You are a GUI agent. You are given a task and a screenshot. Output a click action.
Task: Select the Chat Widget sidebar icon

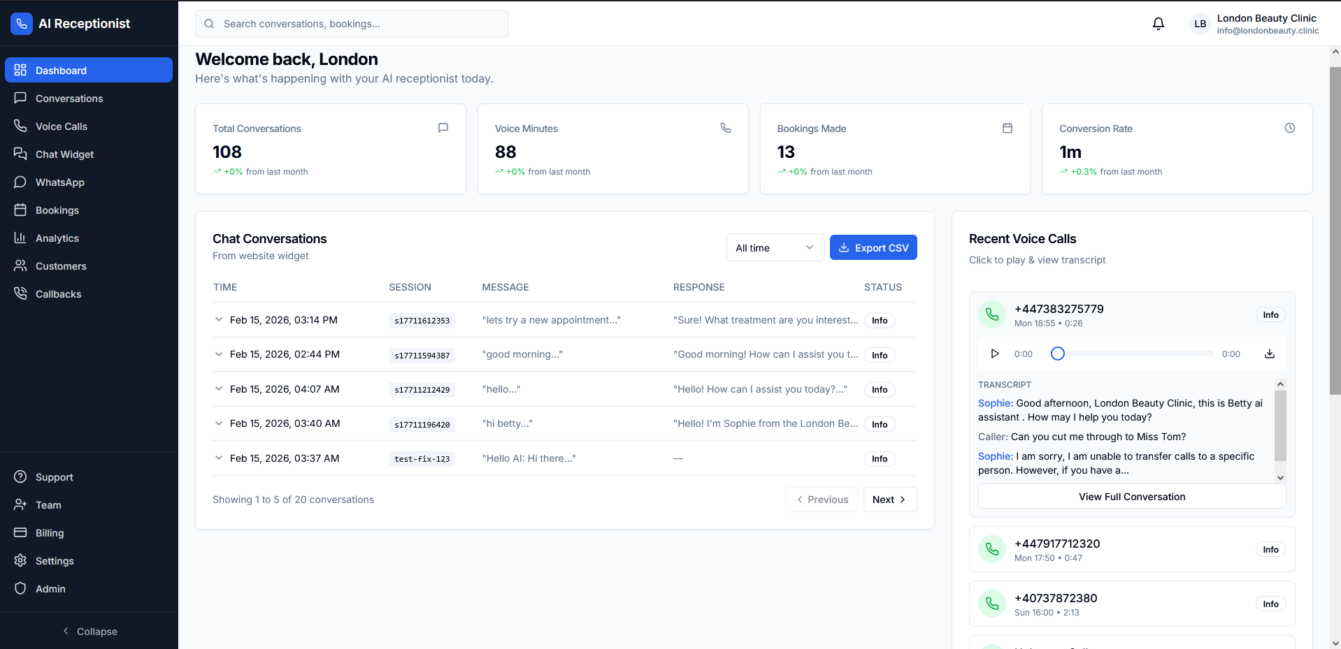pos(21,154)
